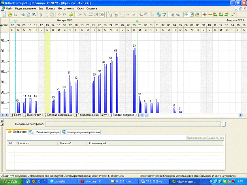
Task: Click the Windows пуск Start button
Action: tap(11, 181)
